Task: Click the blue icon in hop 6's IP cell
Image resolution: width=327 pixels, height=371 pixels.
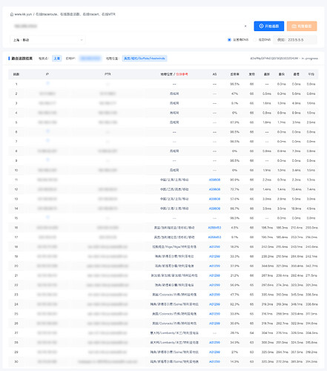Action: [47, 131]
